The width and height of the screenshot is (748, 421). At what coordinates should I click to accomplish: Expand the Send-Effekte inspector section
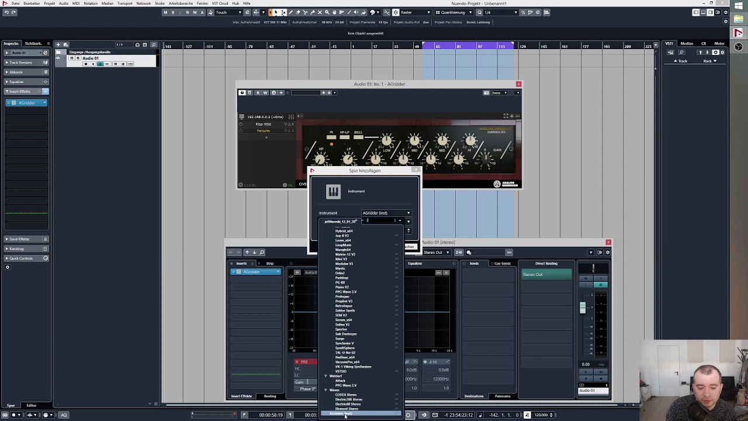pyautogui.click(x=27, y=239)
